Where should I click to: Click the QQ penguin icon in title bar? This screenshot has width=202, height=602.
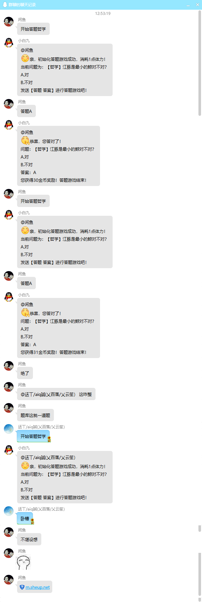[5, 5]
